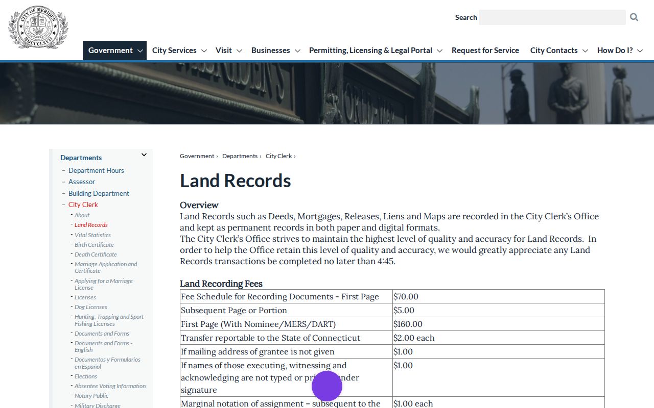This screenshot has width=654, height=408.
Task: Click the $70.00 fee table cell
Action: pos(498,296)
